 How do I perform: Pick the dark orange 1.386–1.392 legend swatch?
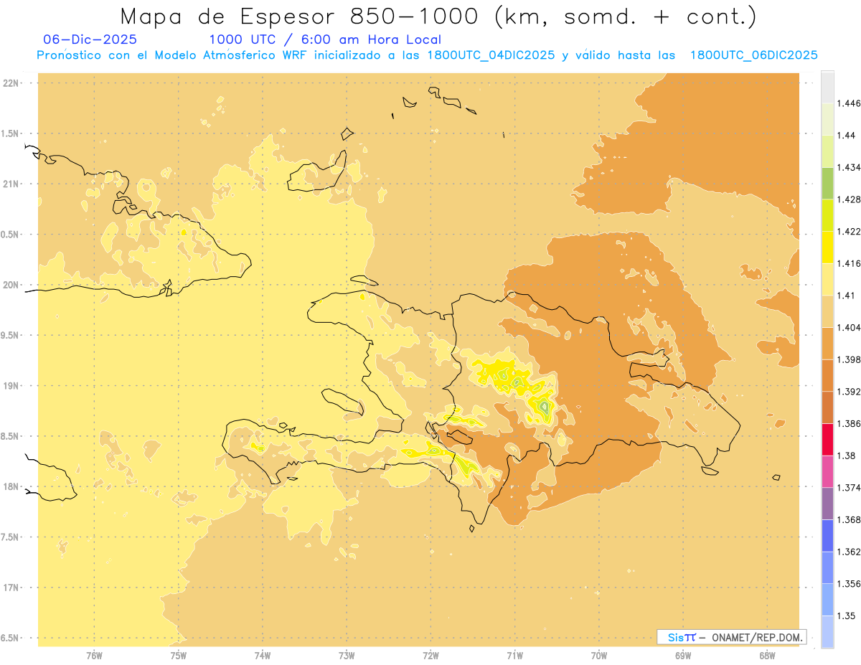827,407
